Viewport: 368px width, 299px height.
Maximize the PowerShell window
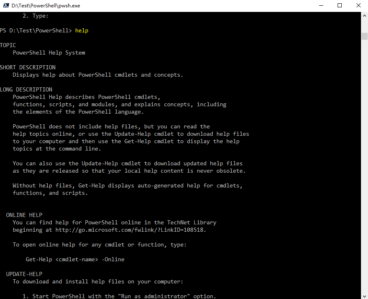[x=340, y=5]
